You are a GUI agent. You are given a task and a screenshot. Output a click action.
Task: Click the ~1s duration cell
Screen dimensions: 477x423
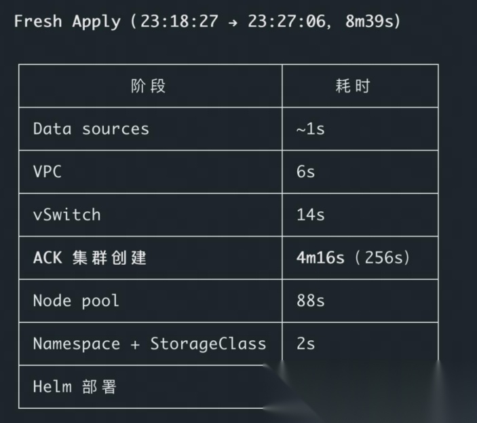point(311,129)
